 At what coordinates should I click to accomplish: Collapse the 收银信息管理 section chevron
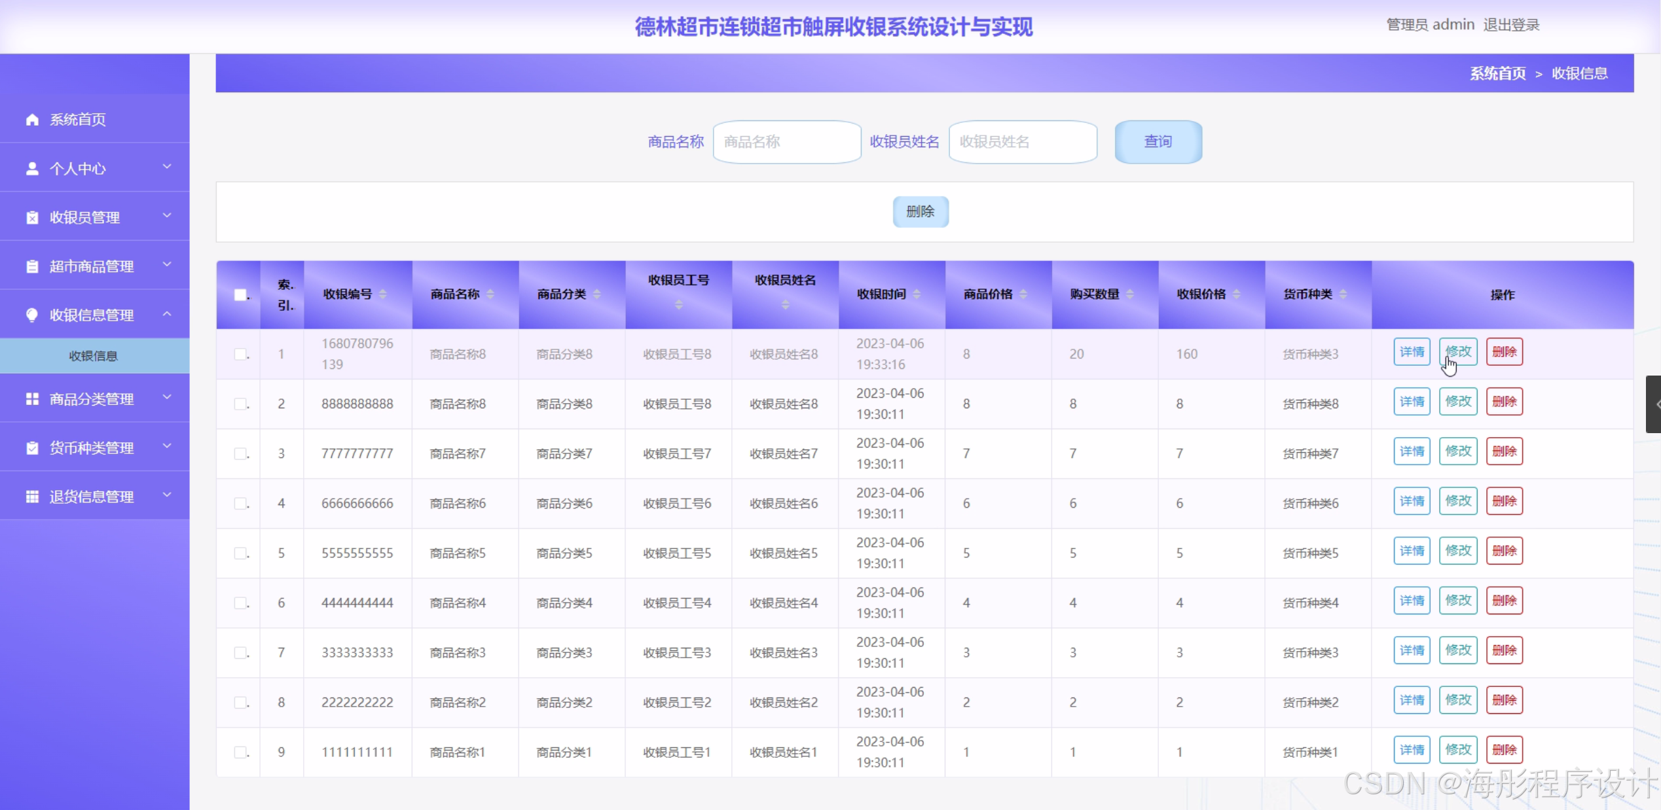pos(167,315)
